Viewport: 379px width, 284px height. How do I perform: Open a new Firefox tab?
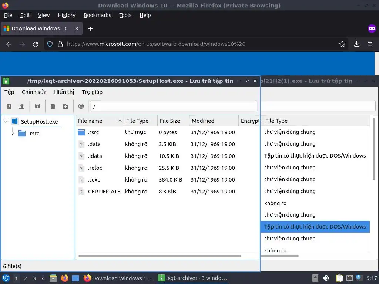pos(90,29)
